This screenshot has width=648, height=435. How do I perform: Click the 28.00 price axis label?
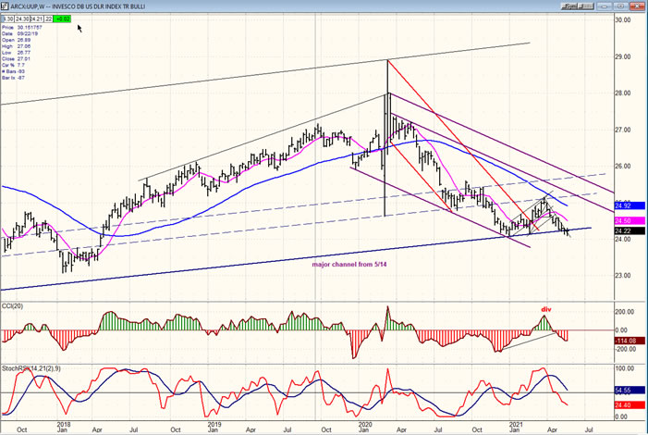623,93
